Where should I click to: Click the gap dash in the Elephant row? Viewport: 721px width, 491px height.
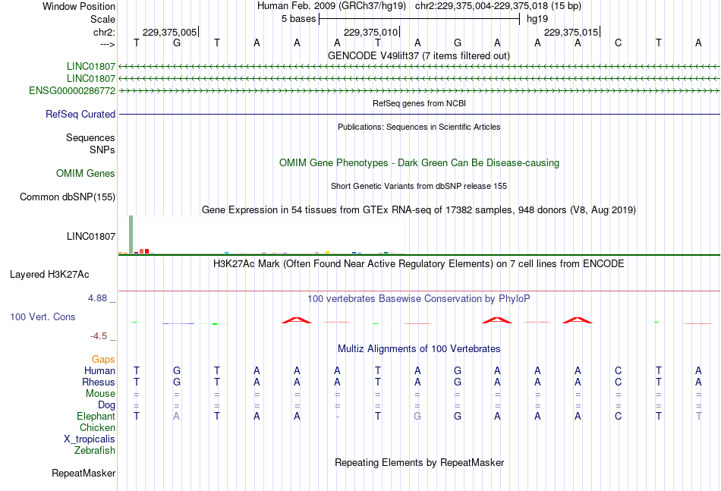[x=338, y=417]
